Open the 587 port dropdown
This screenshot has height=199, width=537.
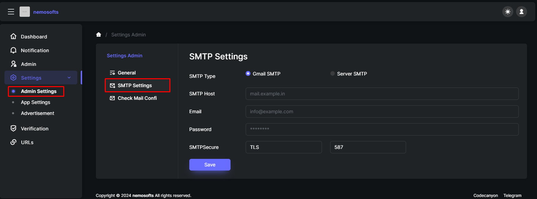pyautogui.click(x=368, y=147)
